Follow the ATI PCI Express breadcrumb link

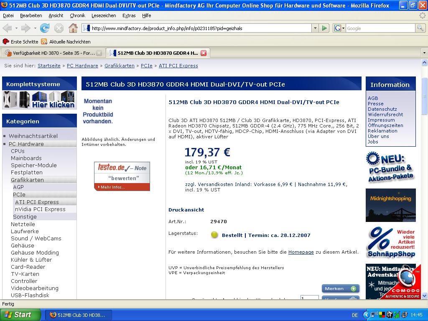(178, 66)
